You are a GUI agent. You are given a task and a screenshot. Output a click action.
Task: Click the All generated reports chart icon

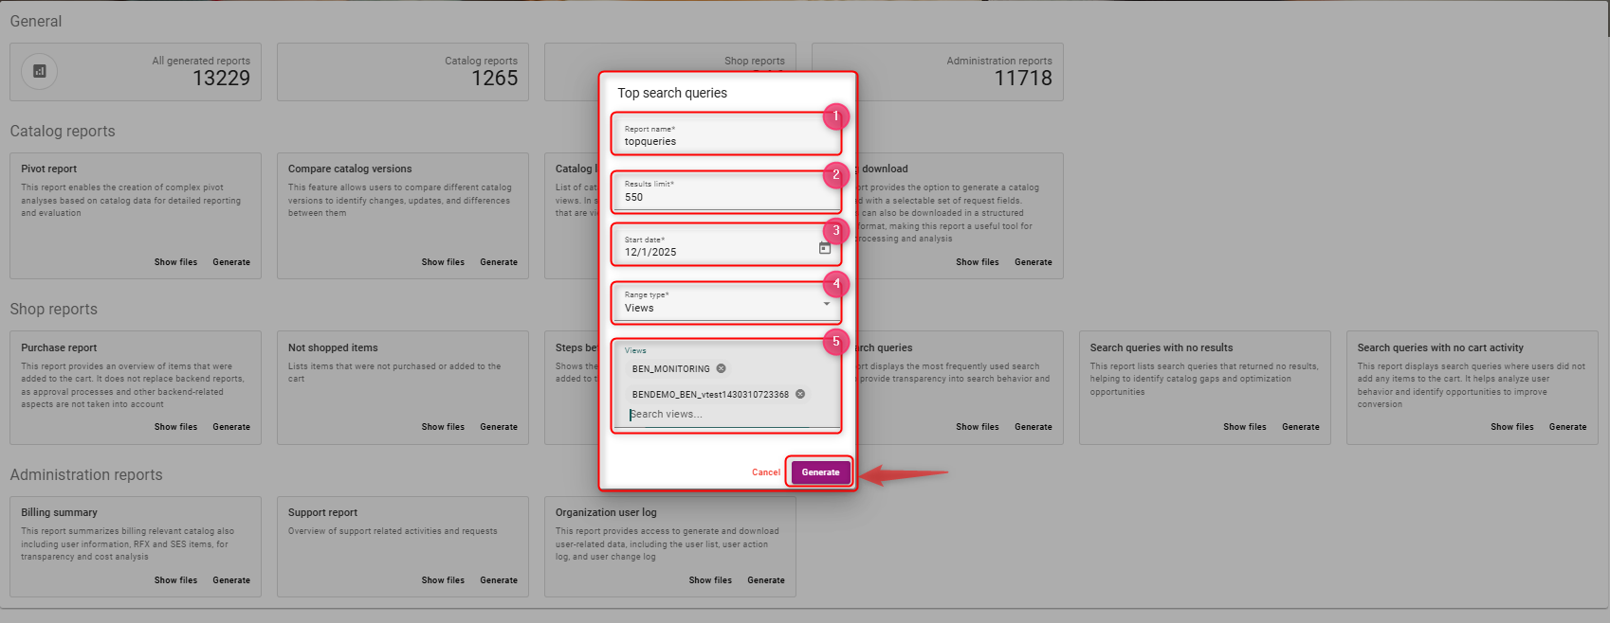(x=39, y=71)
